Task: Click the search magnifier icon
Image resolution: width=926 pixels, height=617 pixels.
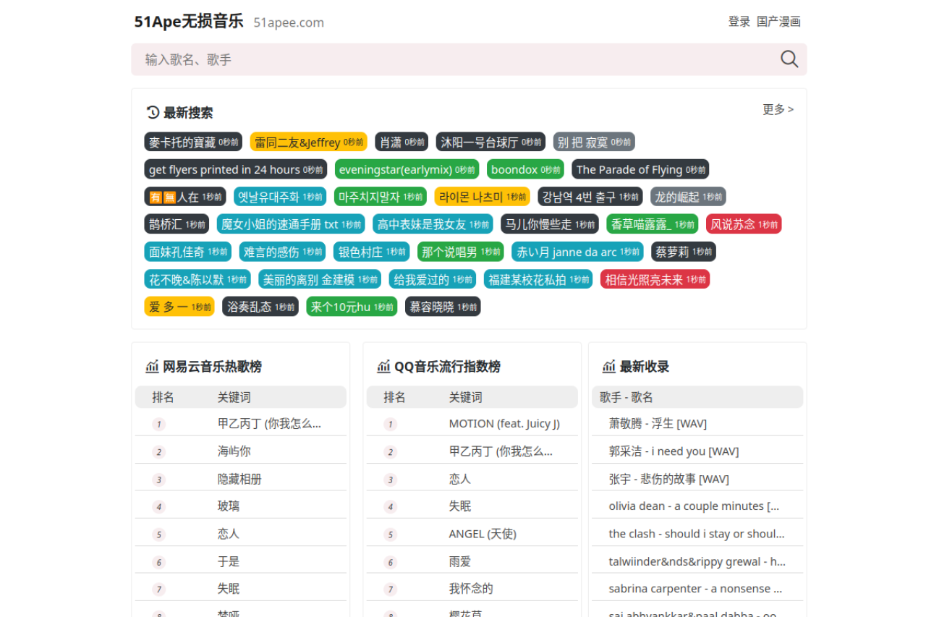Action: (789, 59)
